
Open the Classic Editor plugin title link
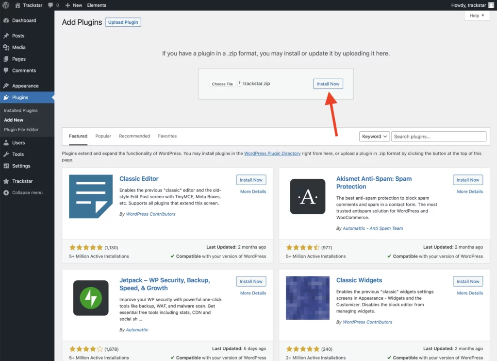pyautogui.click(x=139, y=179)
